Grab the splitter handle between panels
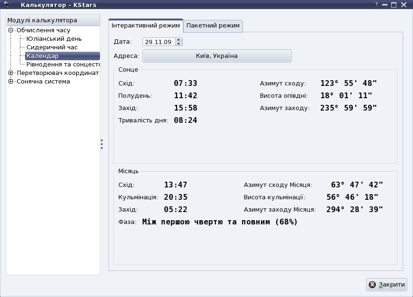 pyautogui.click(x=102, y=144)
